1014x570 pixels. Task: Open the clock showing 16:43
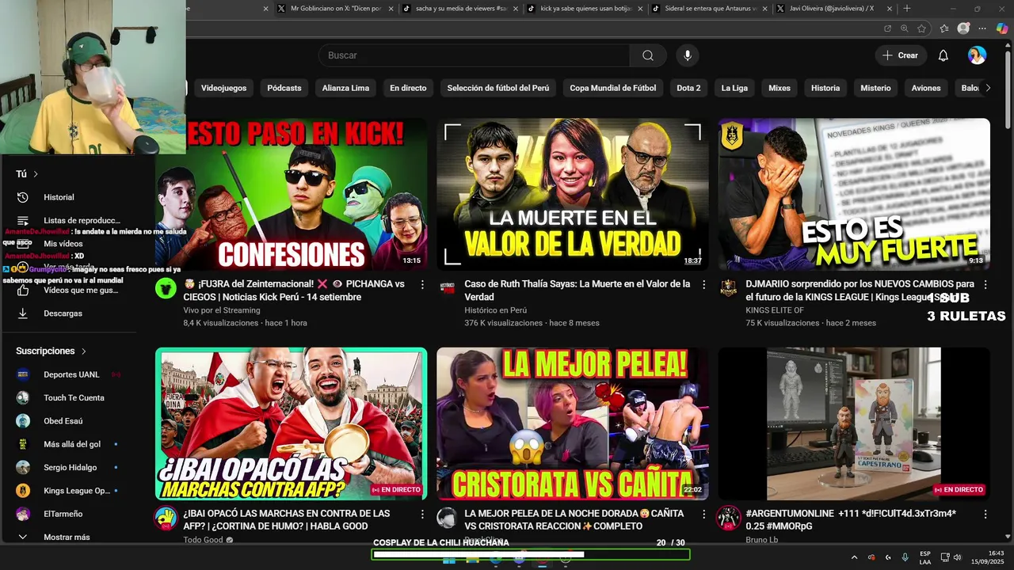987,557
